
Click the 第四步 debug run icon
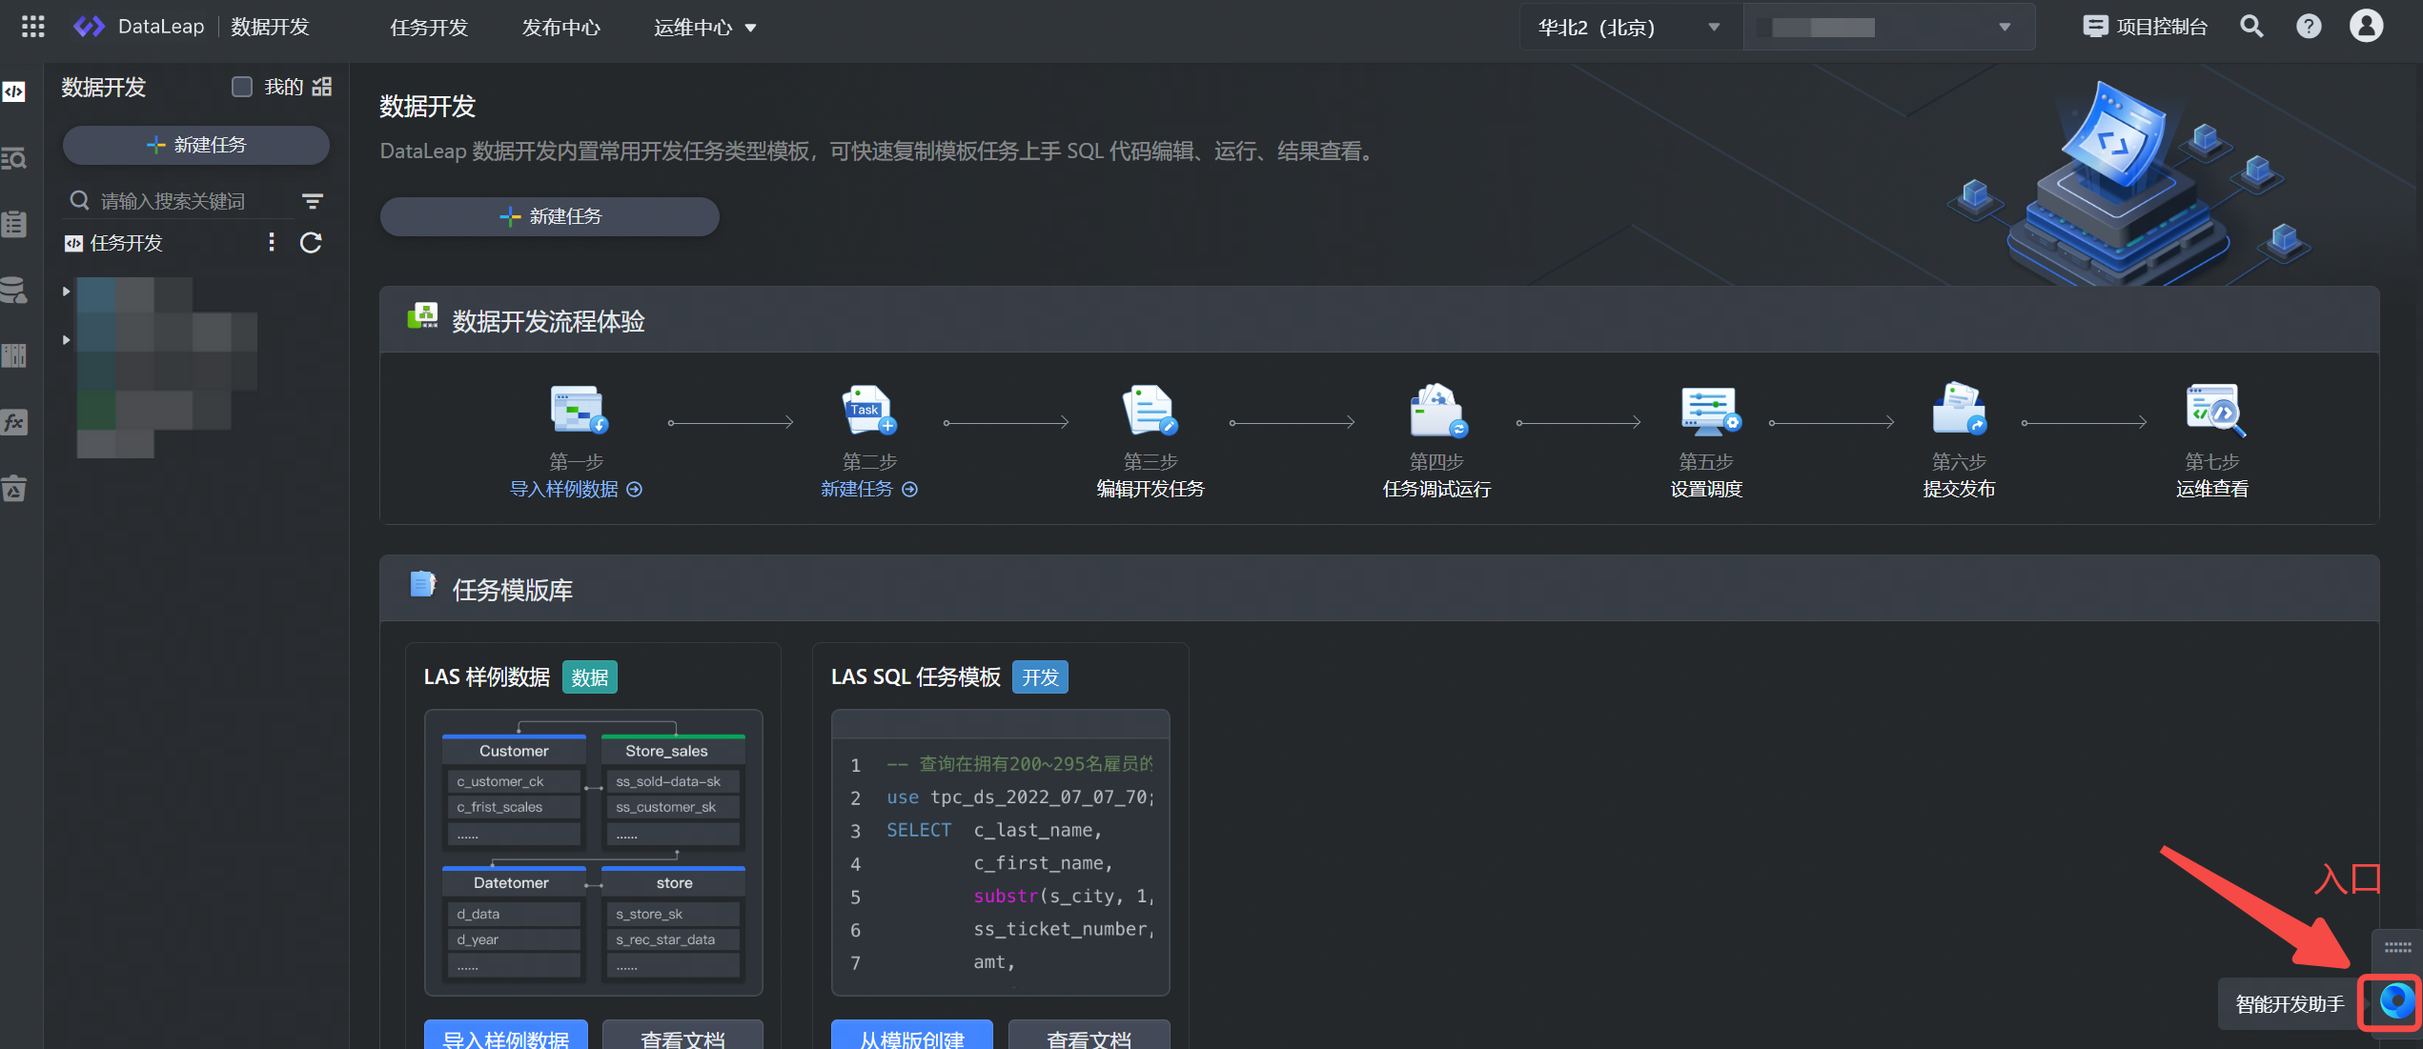(1437, 410)
